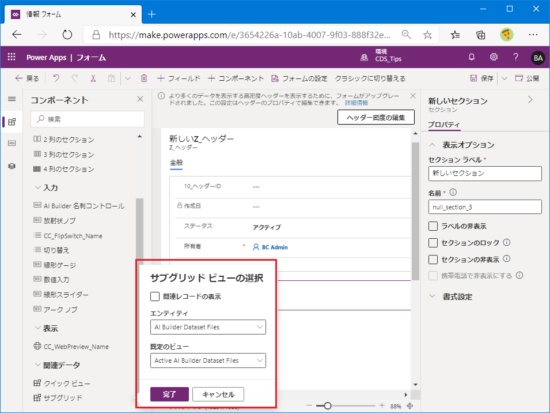The width and height of the screenshot is (550, 413).
Task: Open the 既定のビュー dropdown
Action: (208, 361)
